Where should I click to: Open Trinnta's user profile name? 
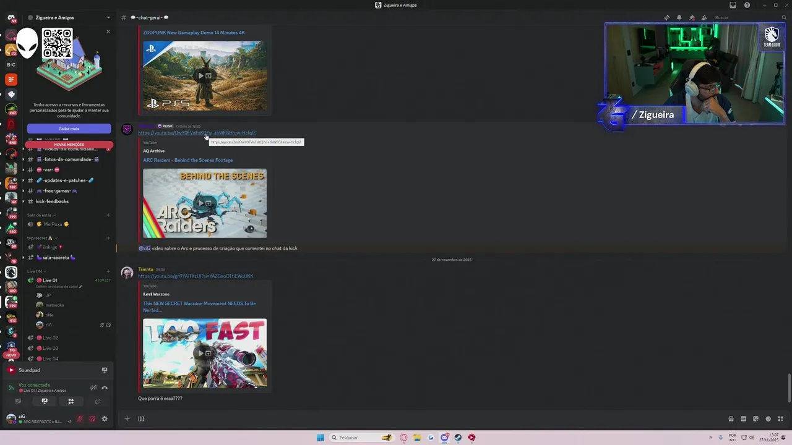[x=145, y=269]
